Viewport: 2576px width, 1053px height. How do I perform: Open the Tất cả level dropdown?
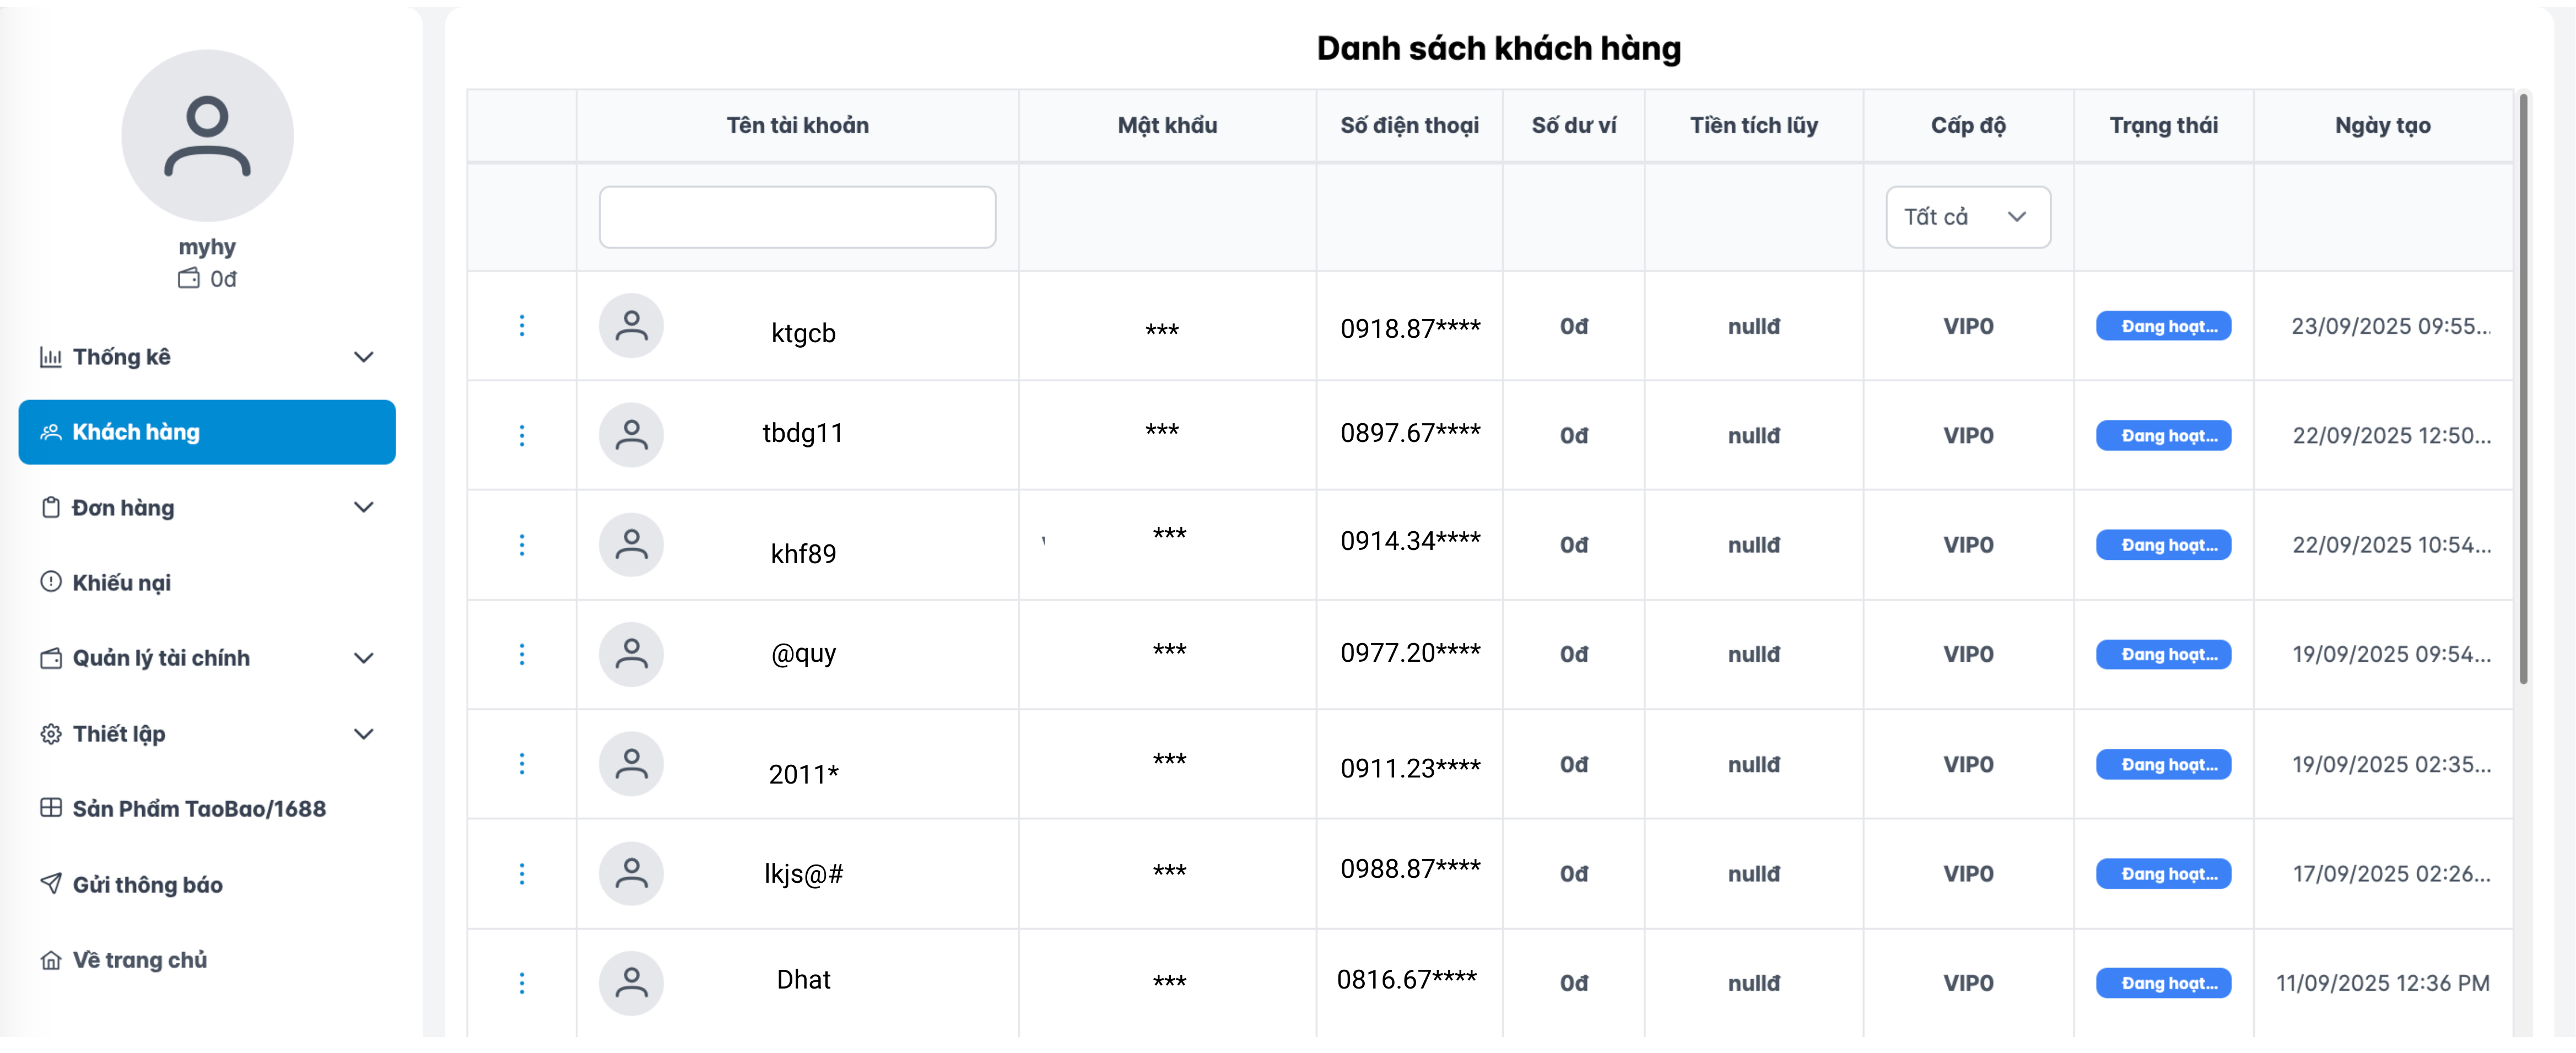point(1967,217)
